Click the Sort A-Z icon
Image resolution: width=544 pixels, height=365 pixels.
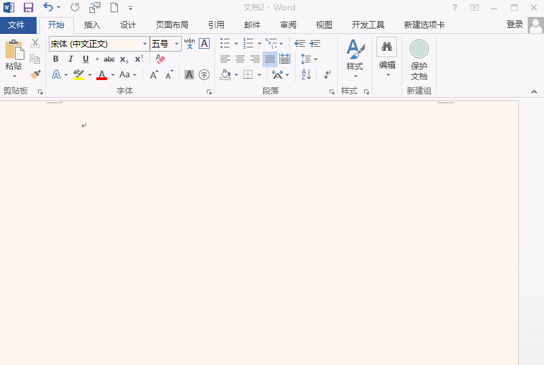pos(306,75)
